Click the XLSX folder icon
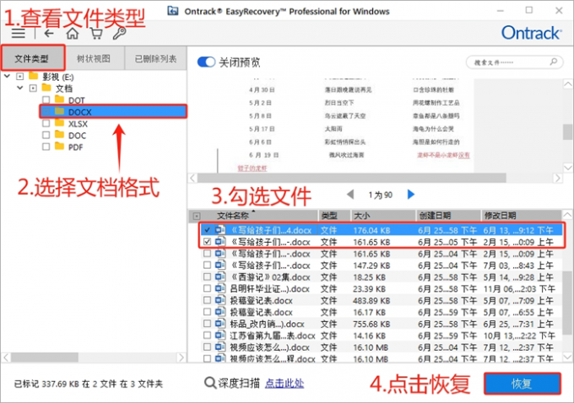574x403 pixels. click(59, 123)
